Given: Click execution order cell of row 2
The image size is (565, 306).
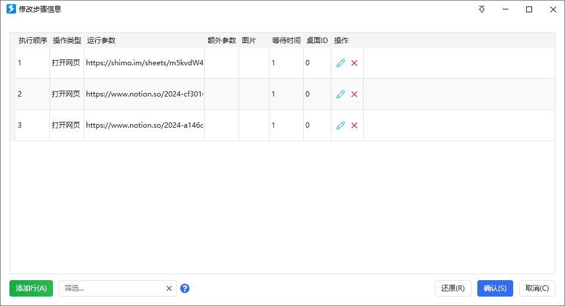Looking at the screenshot, I should tap(32, 94).
